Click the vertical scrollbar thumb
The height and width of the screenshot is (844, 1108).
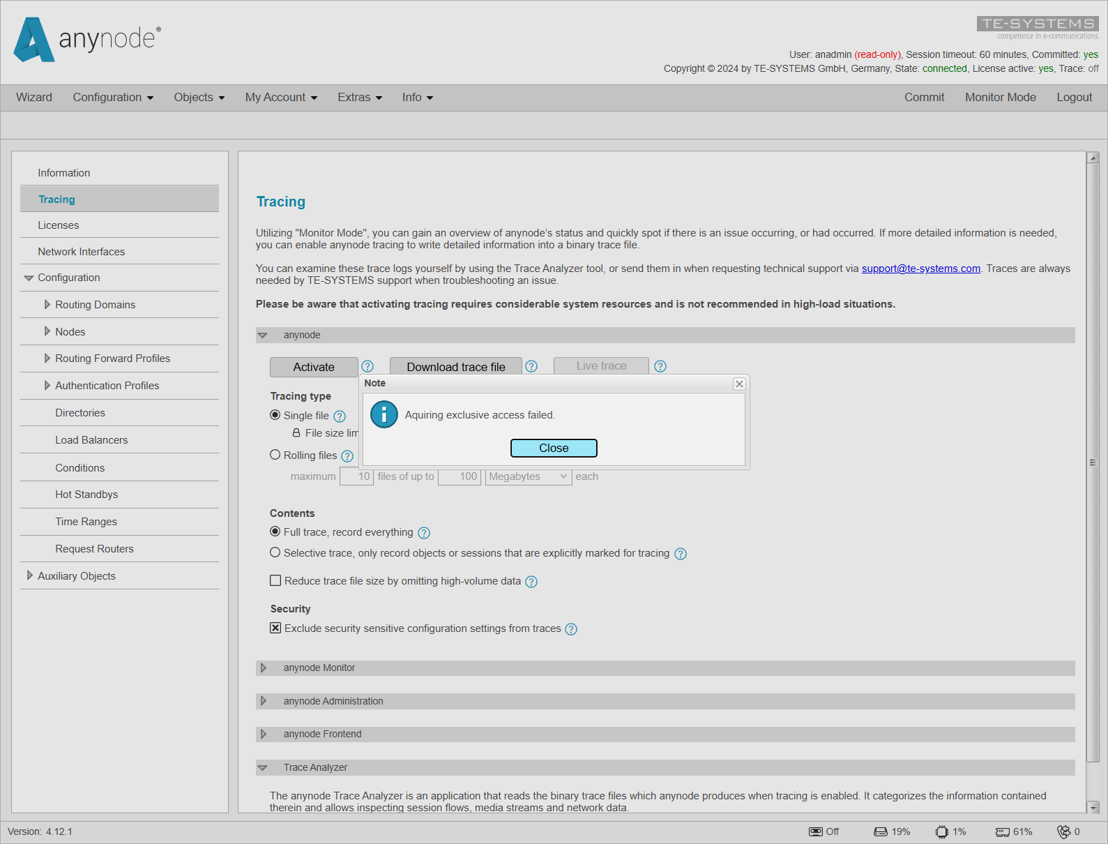pyautogui.click(x=1093, y=462)
